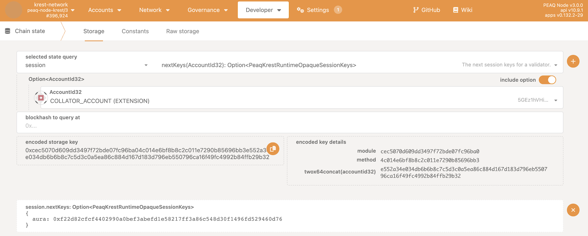Open the Wiki link

tap(462, 10)
